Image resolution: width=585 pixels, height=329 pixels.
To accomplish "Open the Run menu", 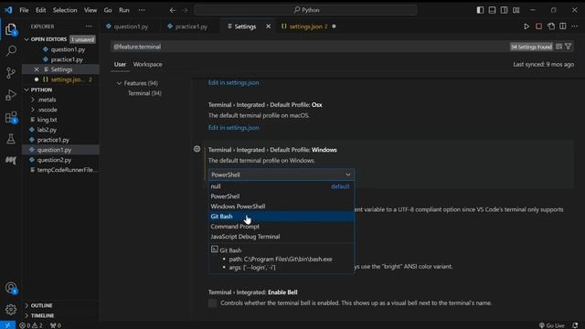I will [124, 10].
